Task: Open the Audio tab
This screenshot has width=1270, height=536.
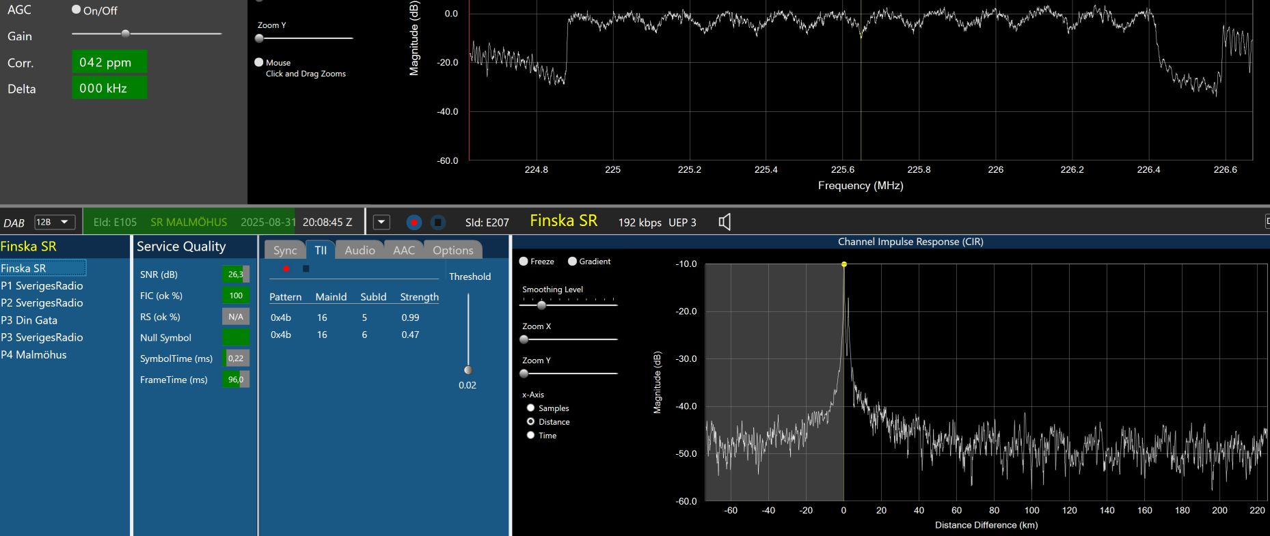Action: click(360, 251)
